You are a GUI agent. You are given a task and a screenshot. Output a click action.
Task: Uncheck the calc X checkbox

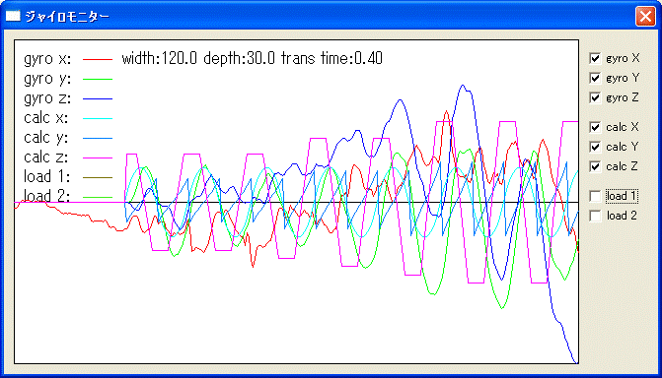(x=595, y=127)
